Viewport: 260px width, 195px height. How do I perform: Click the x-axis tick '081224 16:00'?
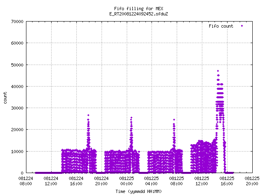coord(76,181)
